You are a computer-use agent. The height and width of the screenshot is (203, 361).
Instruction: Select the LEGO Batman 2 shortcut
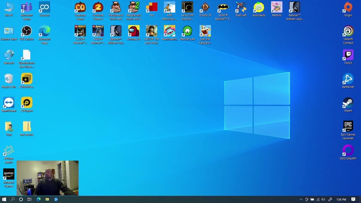click(80, 35)
